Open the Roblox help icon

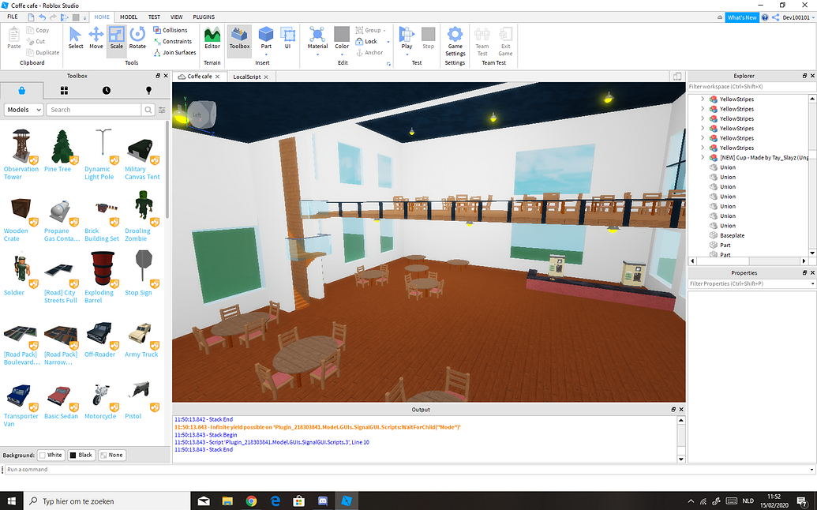point(765,17)
